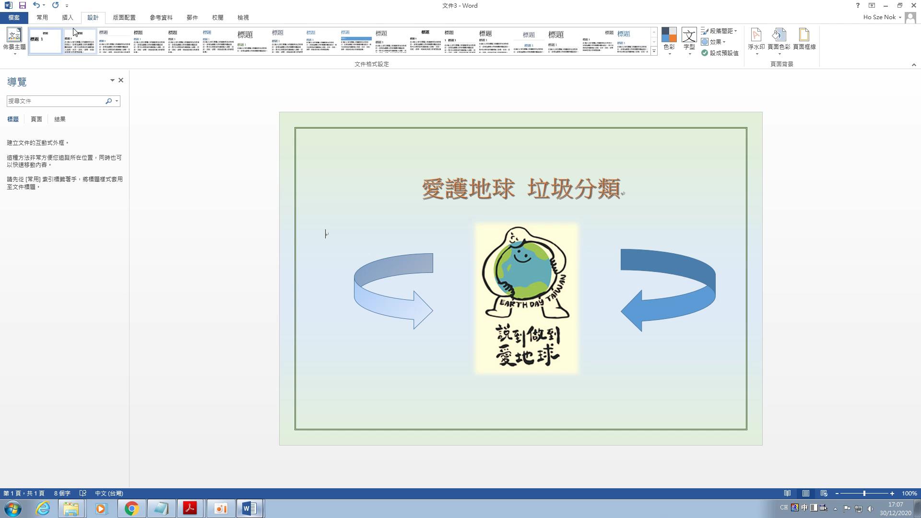Open 段落間距 paragraph spacing menu
This screenshot has width=921, height=518.
click(719, 31)
